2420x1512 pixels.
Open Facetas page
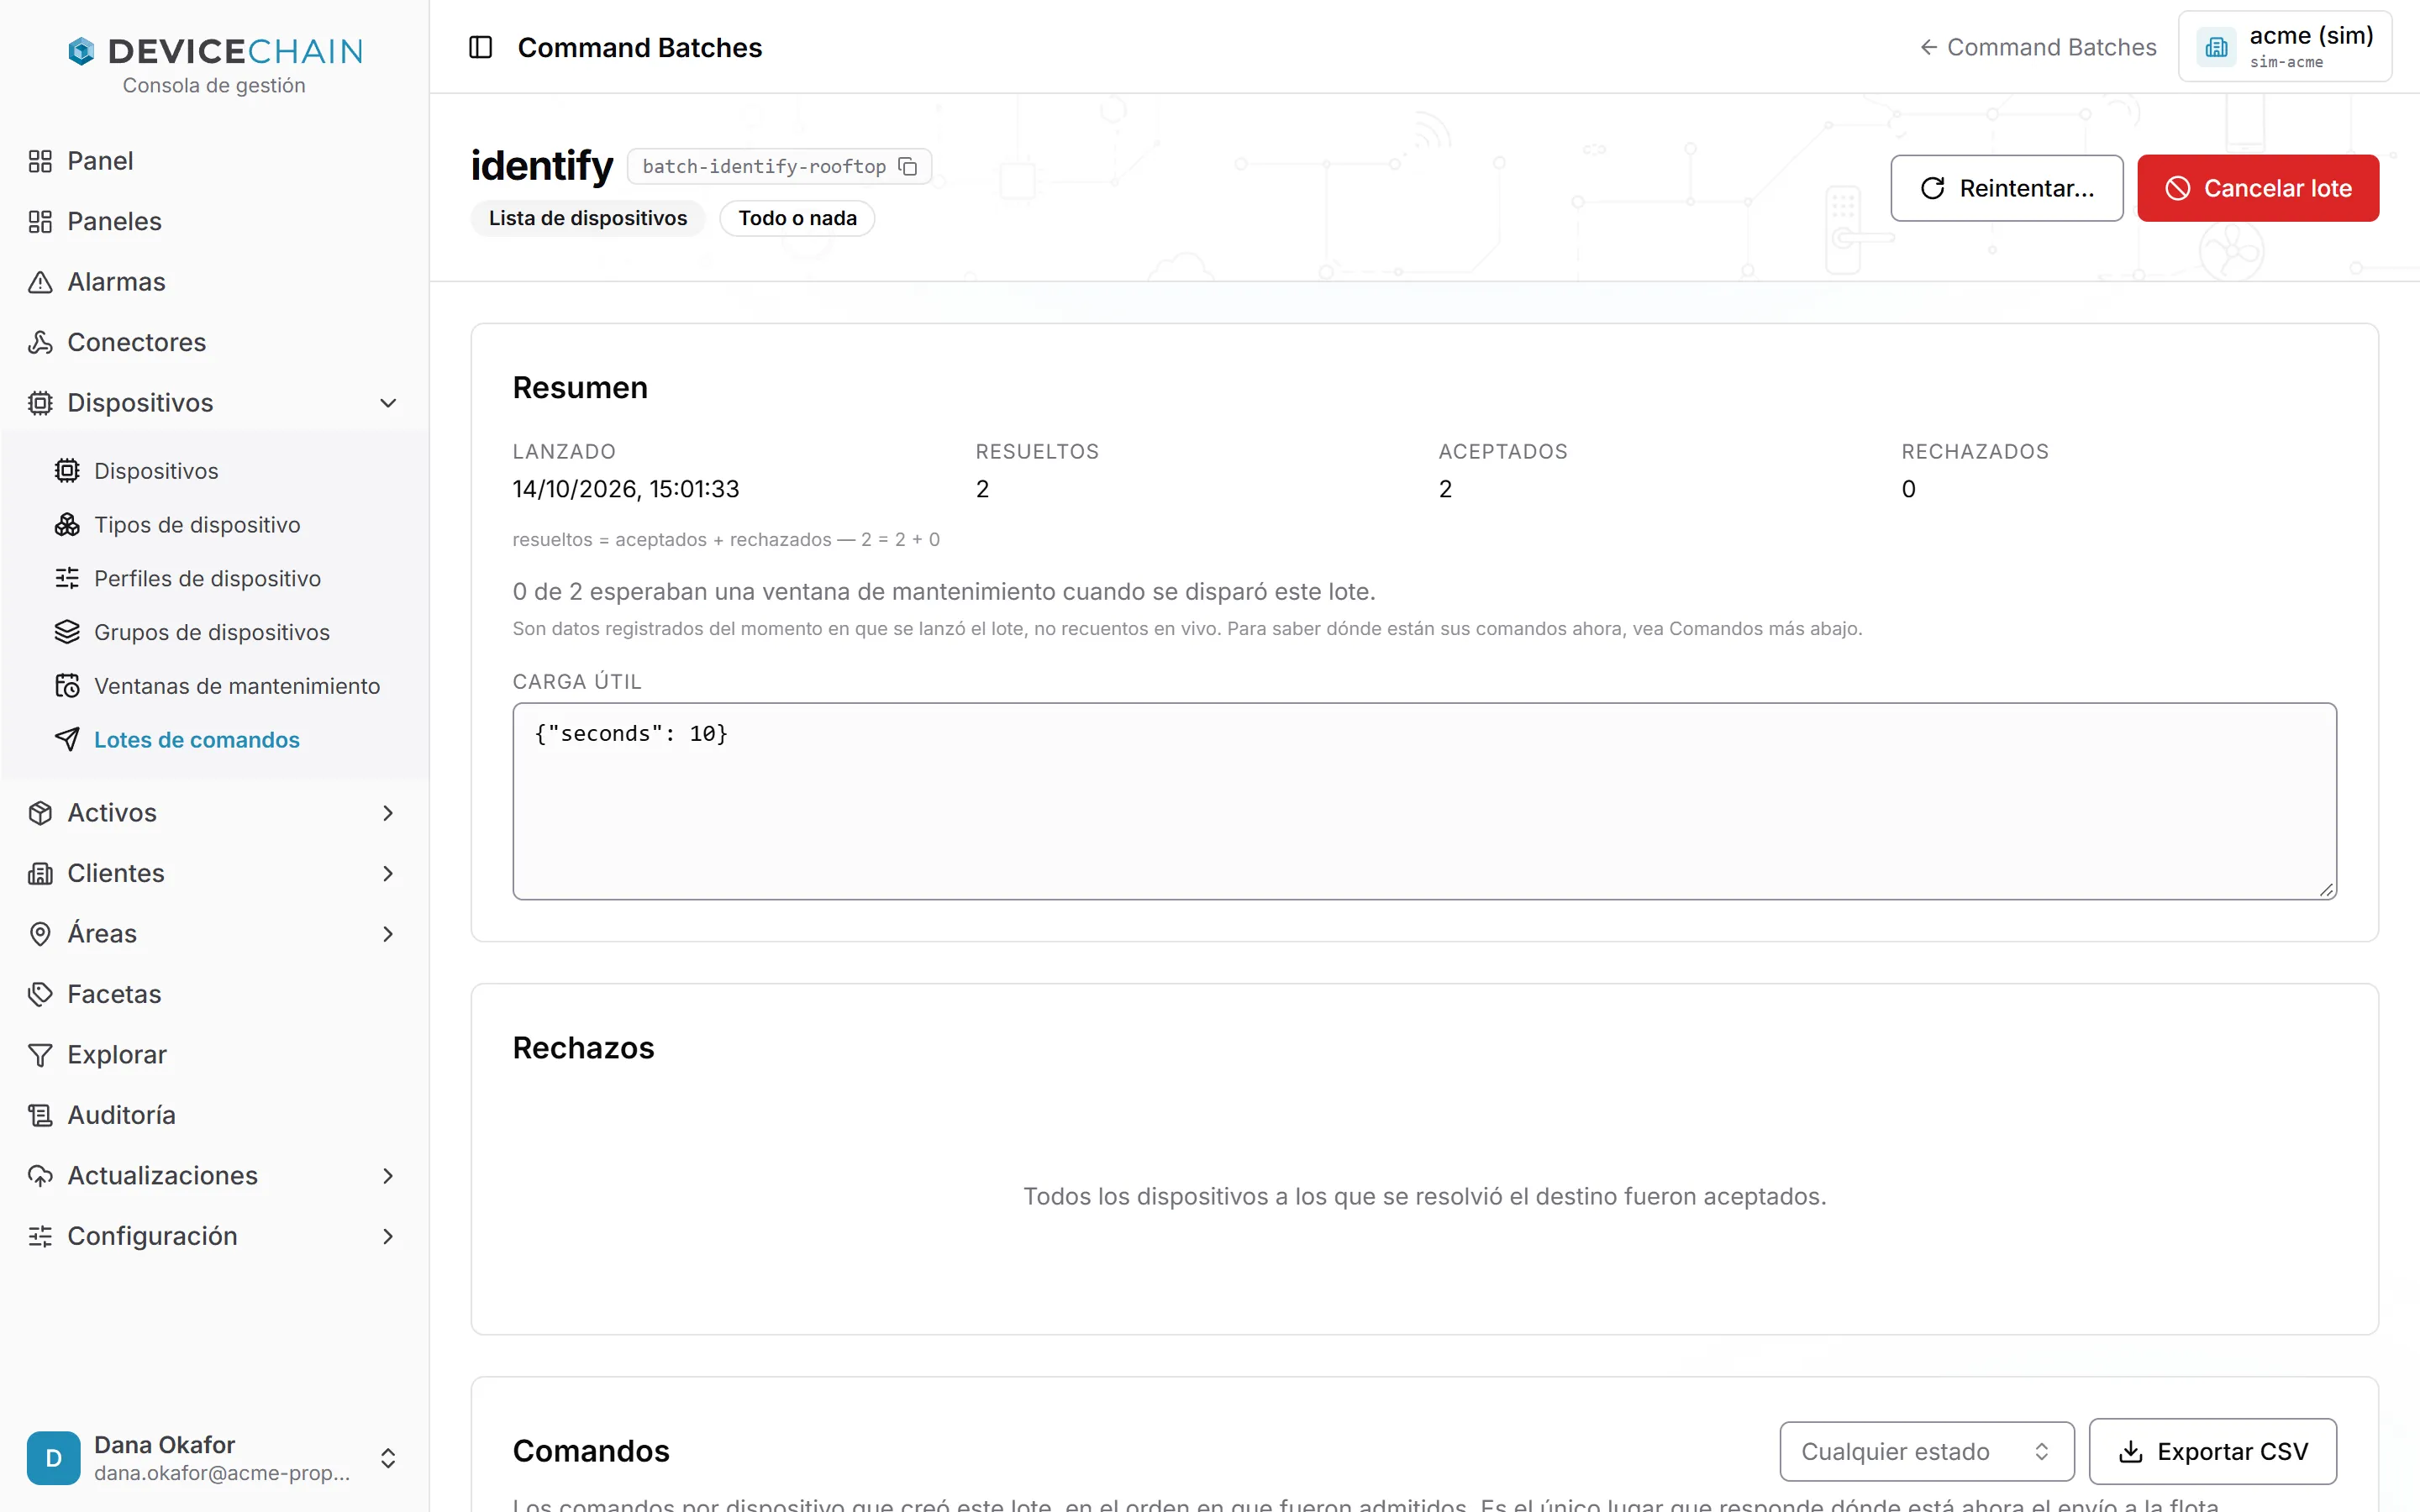click(215, 994)
